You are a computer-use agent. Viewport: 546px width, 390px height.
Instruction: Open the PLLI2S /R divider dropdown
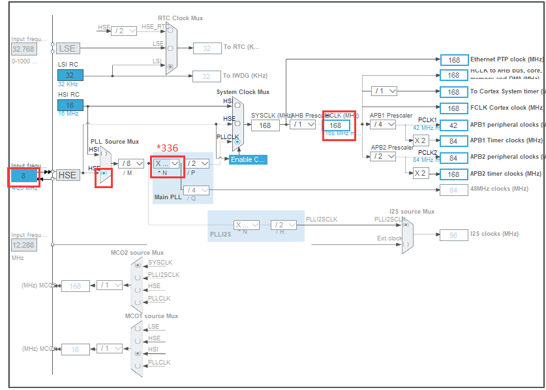click(x=284, y=225)
